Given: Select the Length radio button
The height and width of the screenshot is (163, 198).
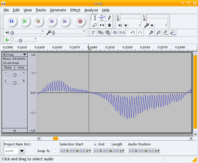Looking at the screenshot, I should 108,144.
